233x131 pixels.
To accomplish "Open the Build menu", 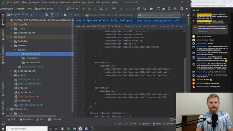I will (x=76, y=3).
